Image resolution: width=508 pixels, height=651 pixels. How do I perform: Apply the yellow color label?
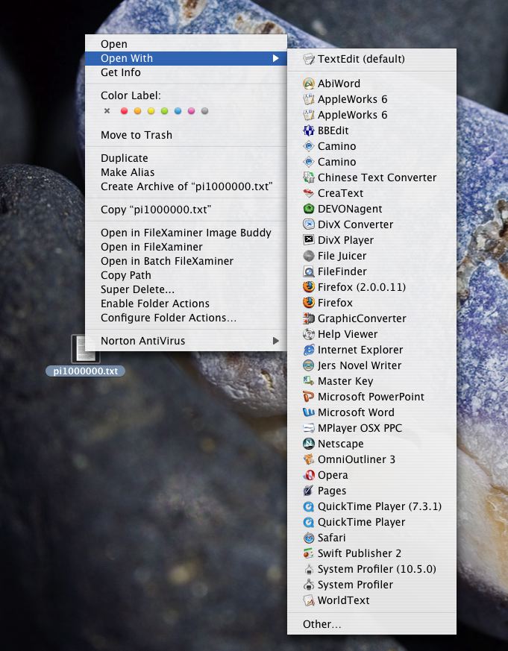(x=151, y=111)
